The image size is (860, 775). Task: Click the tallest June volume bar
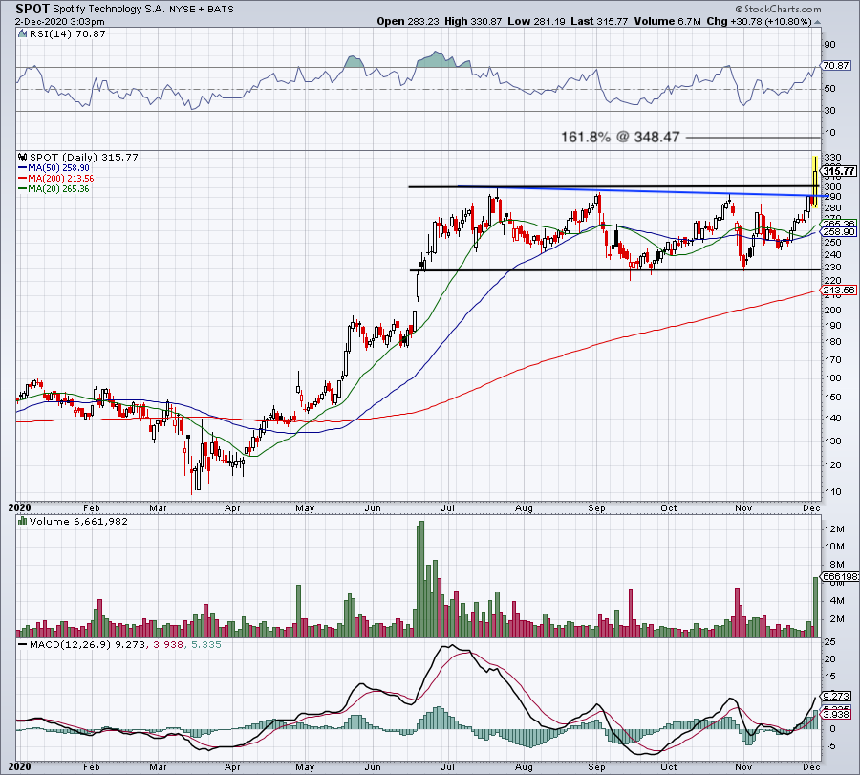click(x=420, y=579)
